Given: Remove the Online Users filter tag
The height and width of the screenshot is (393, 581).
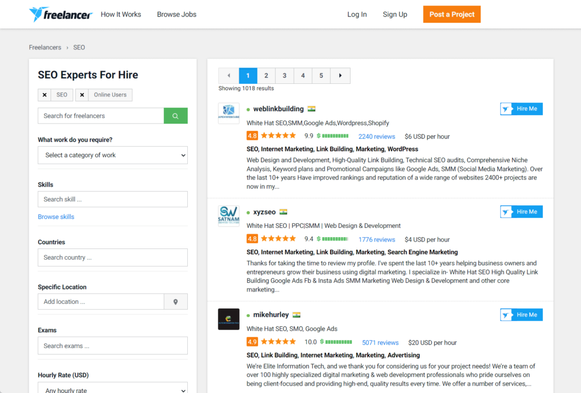Looking at the screenshot, I should [82, 95].
